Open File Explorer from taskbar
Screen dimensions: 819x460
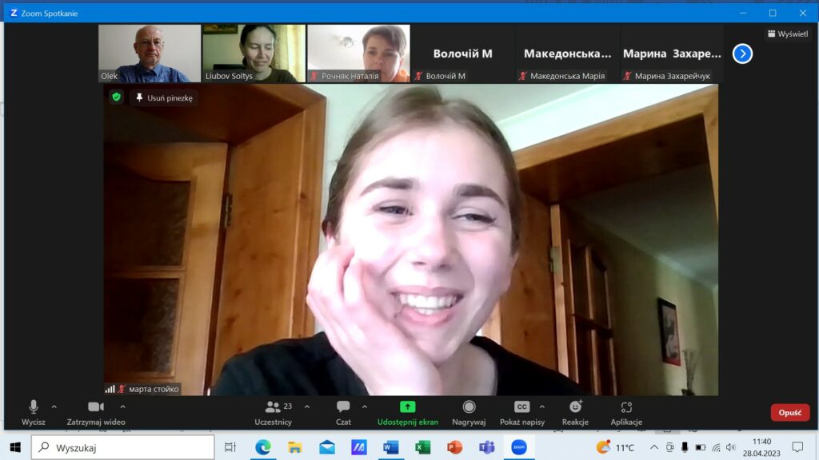294,447
